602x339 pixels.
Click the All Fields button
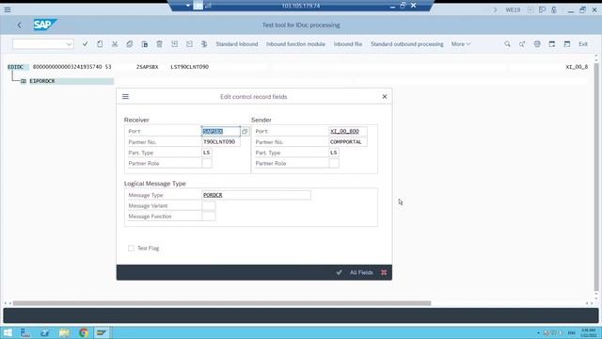click(361, 272)
